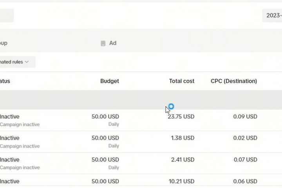The width and height of the screenshot is (282, 188).
Task: Select the 10.21 USD total cost cell
Action: [181, 181]
